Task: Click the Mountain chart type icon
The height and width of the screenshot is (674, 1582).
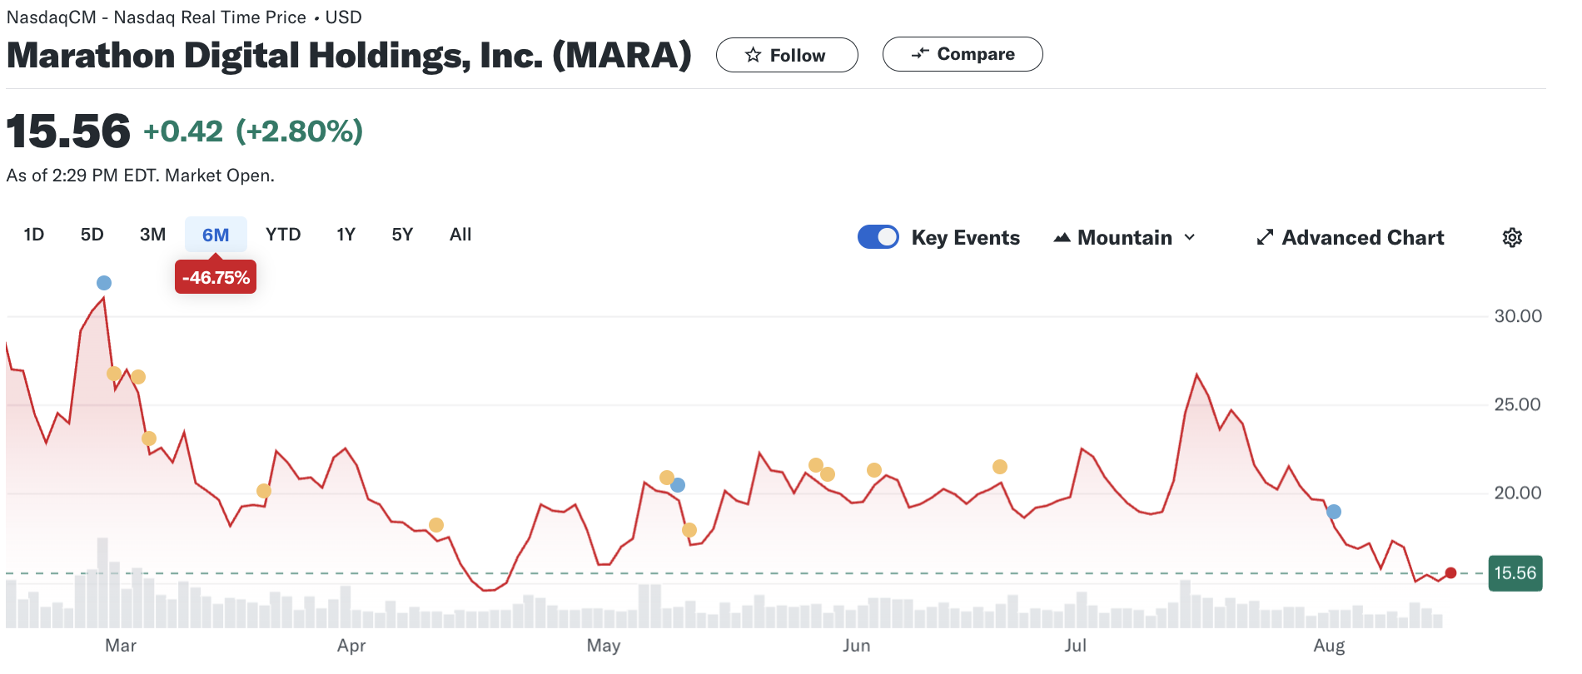Action: [1062, 238]
